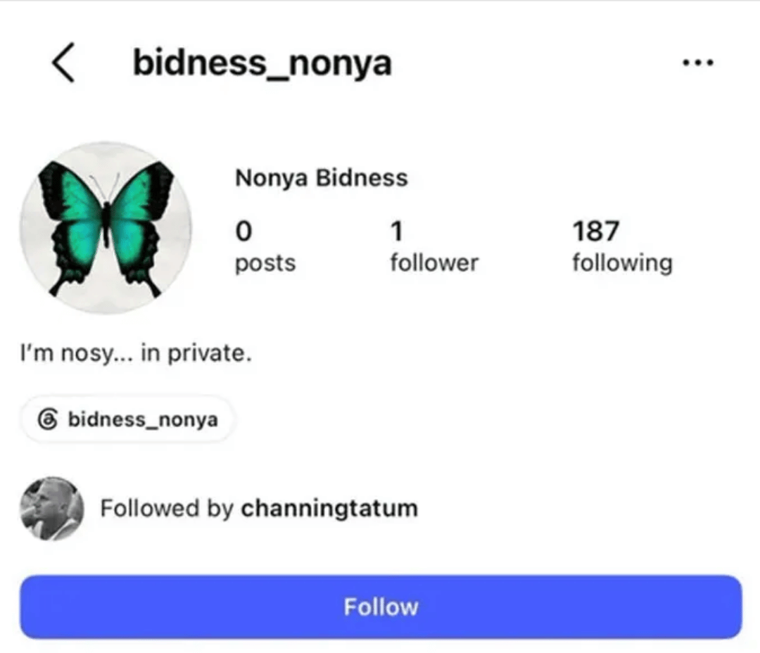Follow the bidness_nonya account
This screenshot has height=653, width=760.
pos(381,607)
